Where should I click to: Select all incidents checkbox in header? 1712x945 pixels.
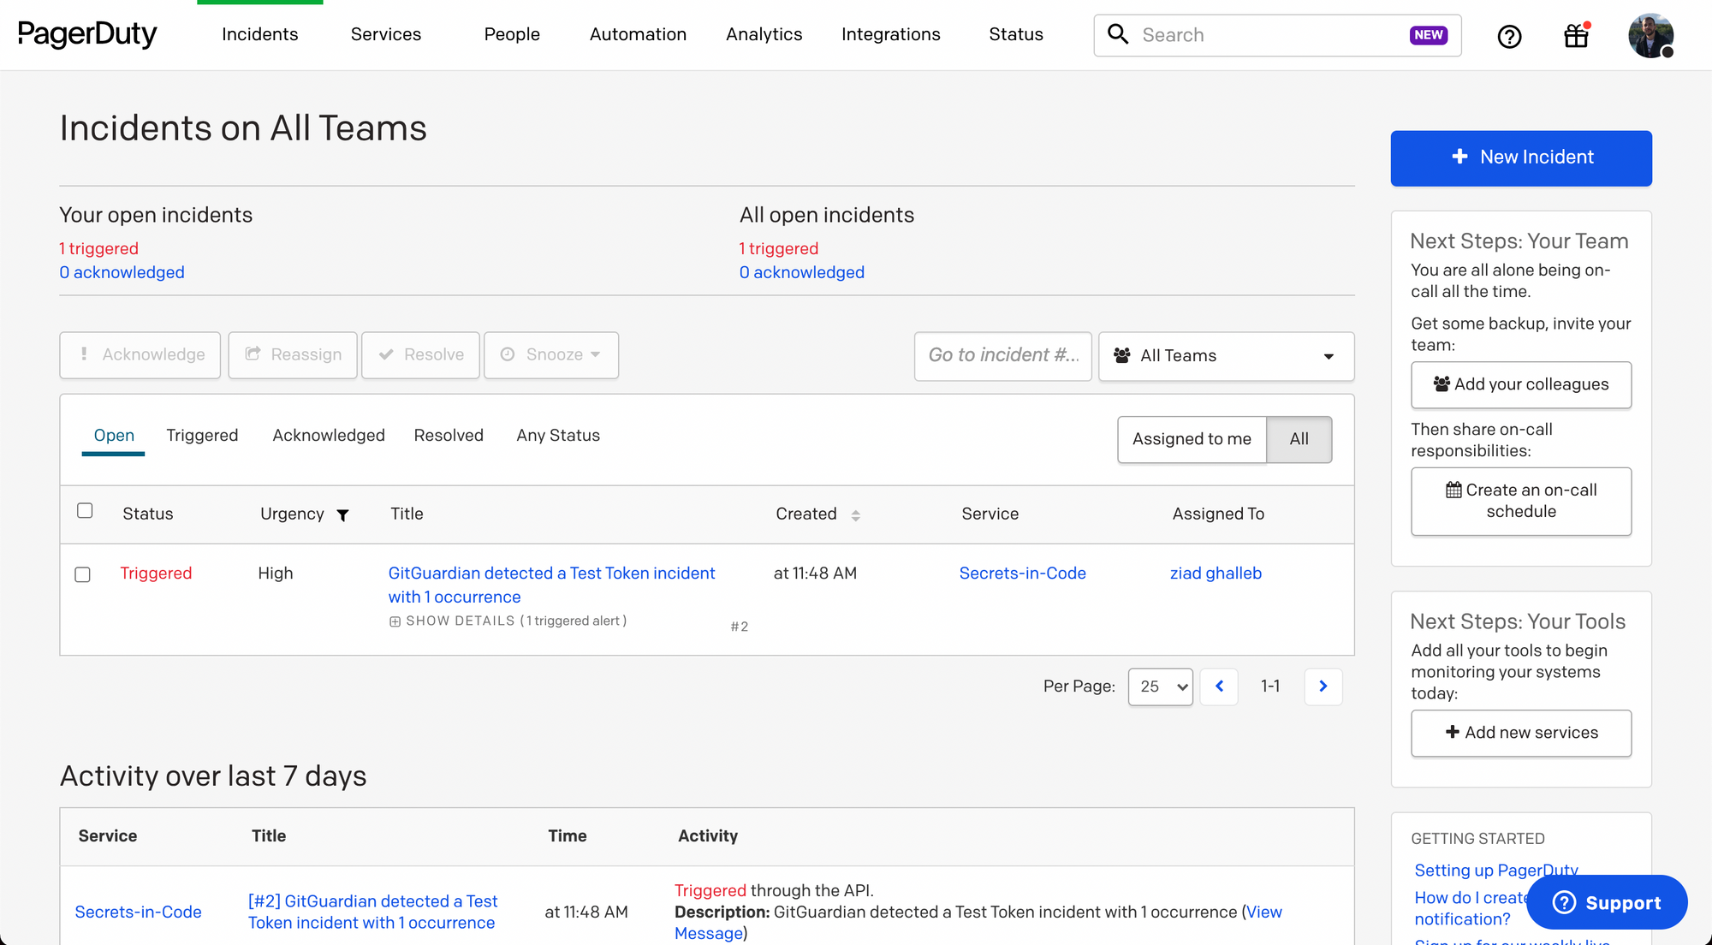[85, 511]
